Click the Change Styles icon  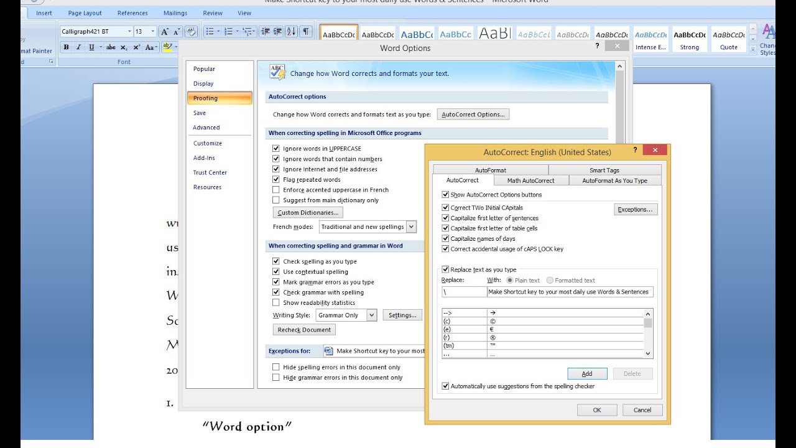click(769, 39)
